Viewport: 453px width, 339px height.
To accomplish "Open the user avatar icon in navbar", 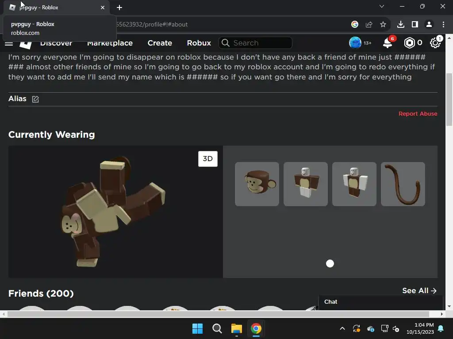I will pyautogui.click(x=355, y=43).
